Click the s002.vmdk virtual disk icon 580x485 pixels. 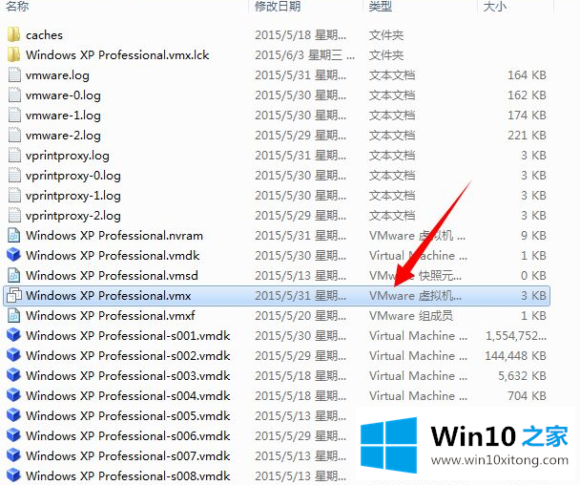coord(14,355)
